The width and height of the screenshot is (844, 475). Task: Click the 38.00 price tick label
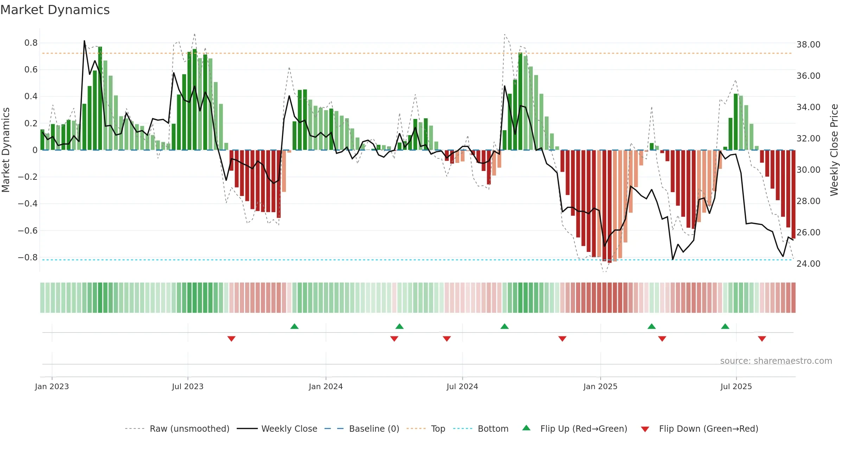[808, 45]
